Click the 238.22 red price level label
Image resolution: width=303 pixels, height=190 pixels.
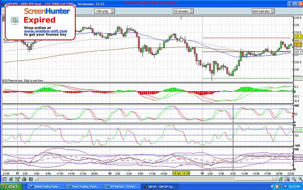[298, 36]
